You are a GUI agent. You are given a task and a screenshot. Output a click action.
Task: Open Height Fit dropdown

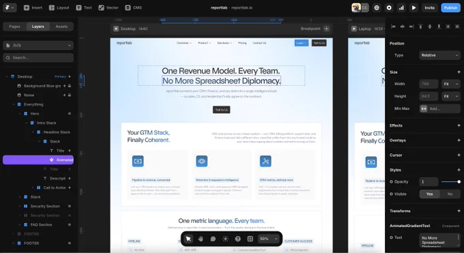[x=450, y=96]
